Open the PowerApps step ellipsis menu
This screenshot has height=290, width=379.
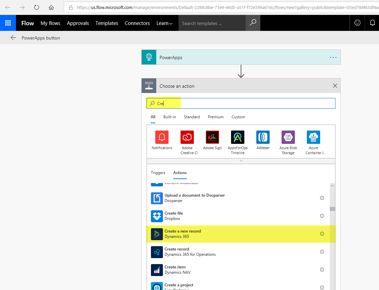click(333, 57)
